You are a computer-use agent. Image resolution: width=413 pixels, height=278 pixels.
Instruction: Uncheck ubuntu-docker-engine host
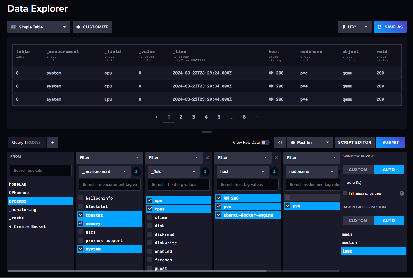click(219, 215)
